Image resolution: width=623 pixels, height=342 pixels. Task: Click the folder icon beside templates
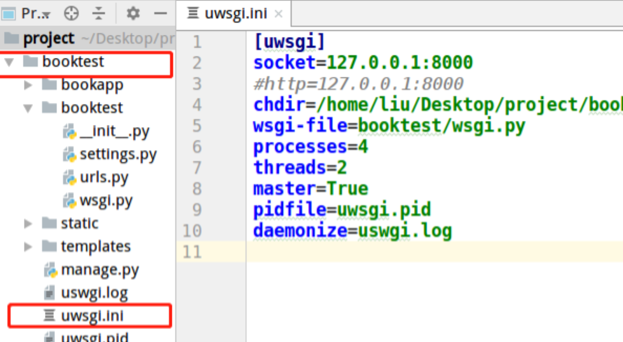(48, 246)
